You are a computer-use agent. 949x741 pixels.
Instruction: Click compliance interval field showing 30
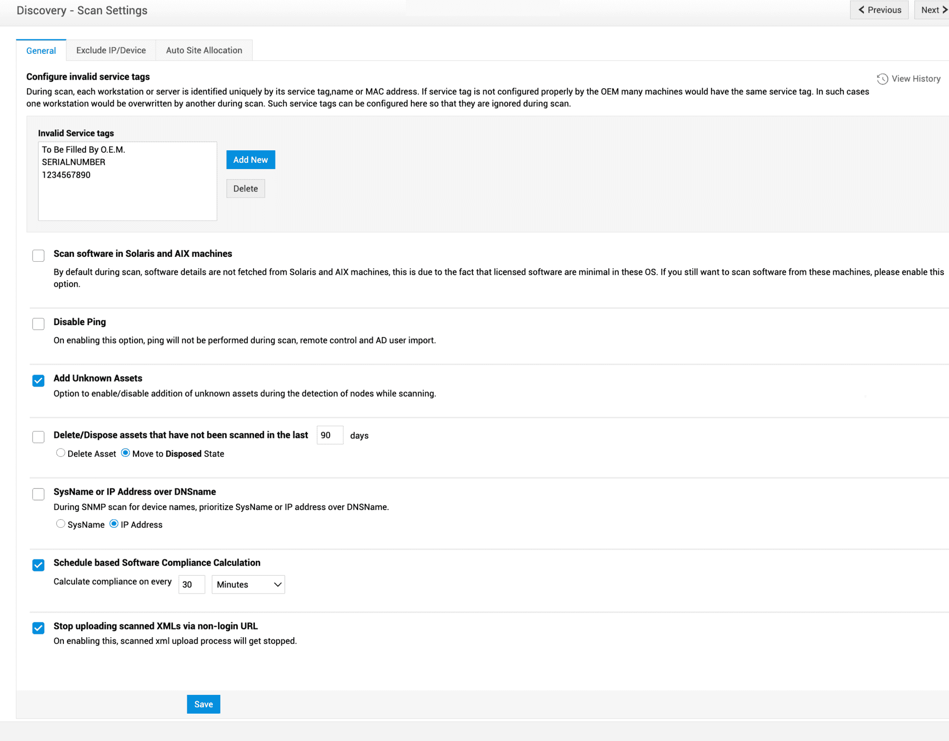pyautogui.click(x=192, y=584)
